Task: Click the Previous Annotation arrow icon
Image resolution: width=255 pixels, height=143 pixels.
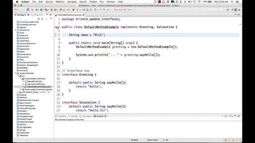Action: (x=120, y=10)
